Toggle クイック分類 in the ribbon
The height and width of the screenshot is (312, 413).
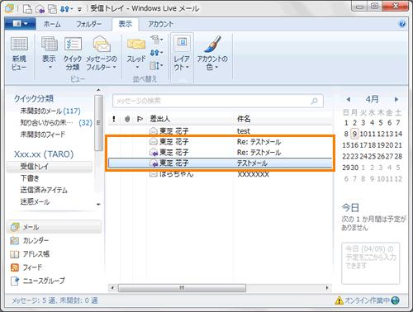pos(73,54)
